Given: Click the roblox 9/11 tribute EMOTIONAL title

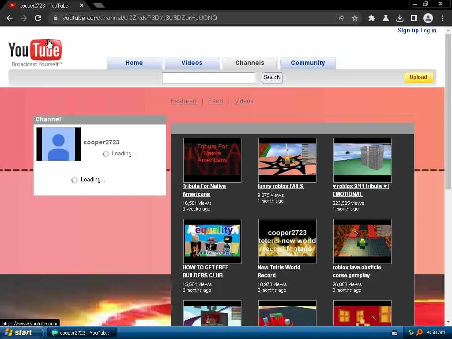Looking at the screenshot, I should [361, 190].
